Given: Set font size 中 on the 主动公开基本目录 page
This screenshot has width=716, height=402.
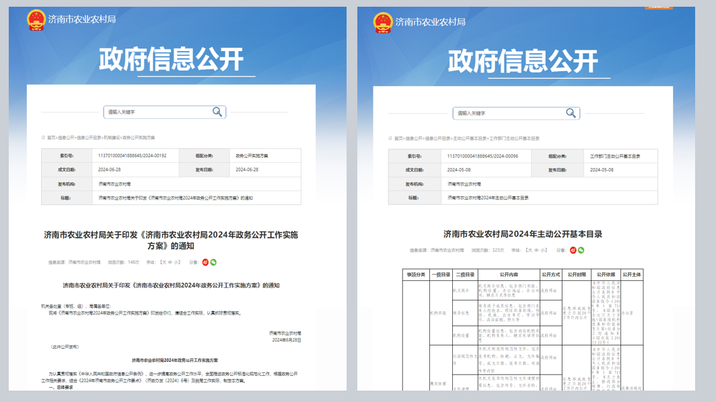Looking at the screenshot, I should point(536,250).
